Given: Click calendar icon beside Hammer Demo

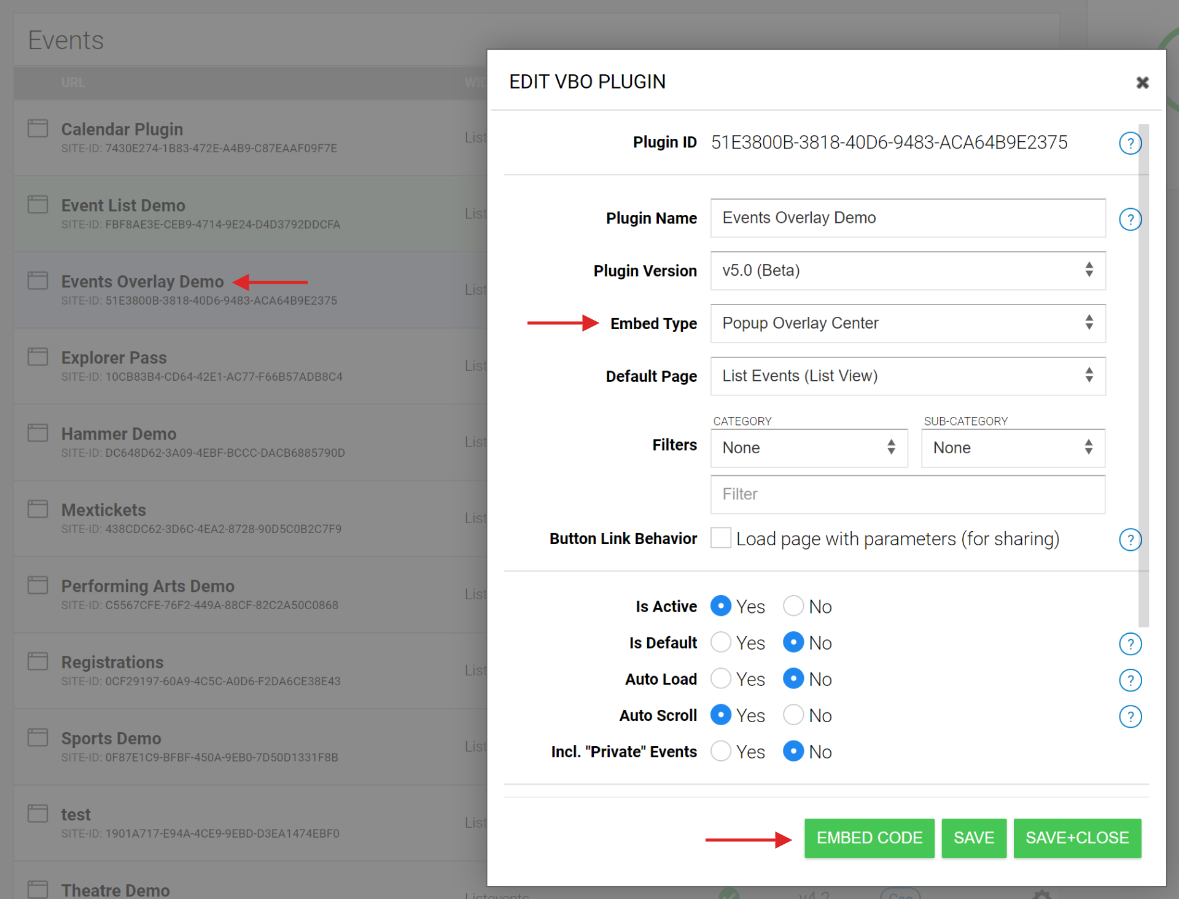Looking at the screenshot, I should (38, 433).
